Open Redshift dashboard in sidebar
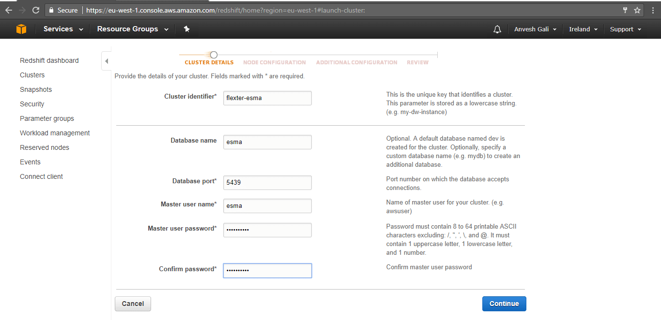The height and width of the screenshot is (320, 661). click(49, 60)
